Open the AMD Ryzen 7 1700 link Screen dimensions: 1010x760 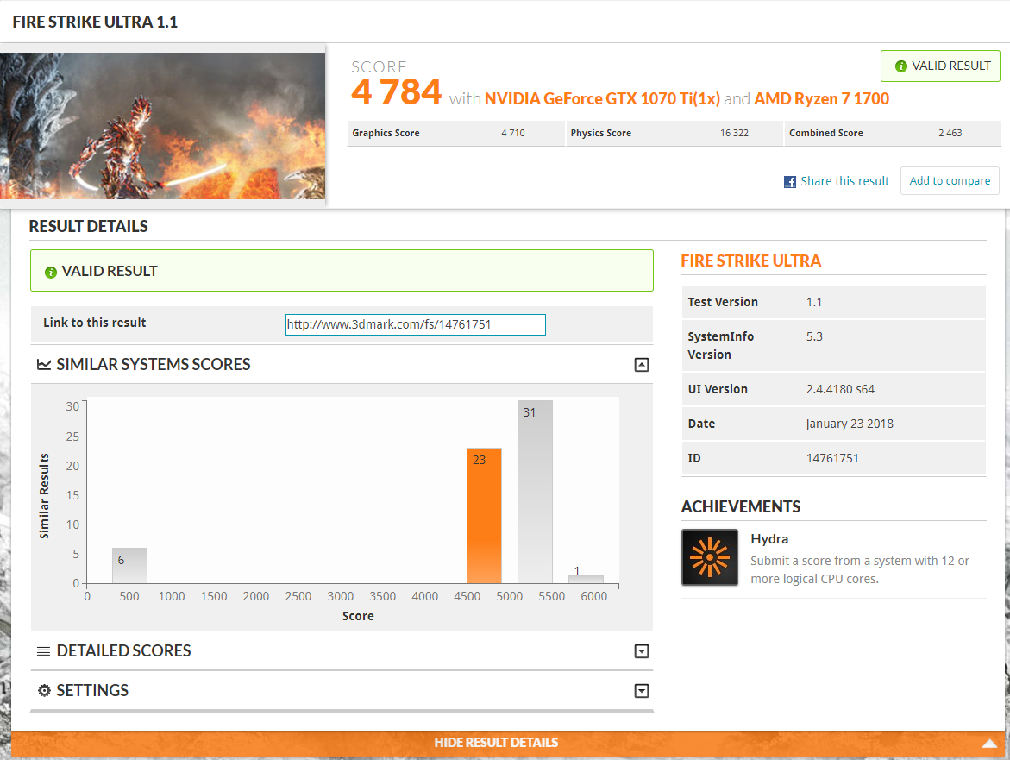(x=821, y=98)
